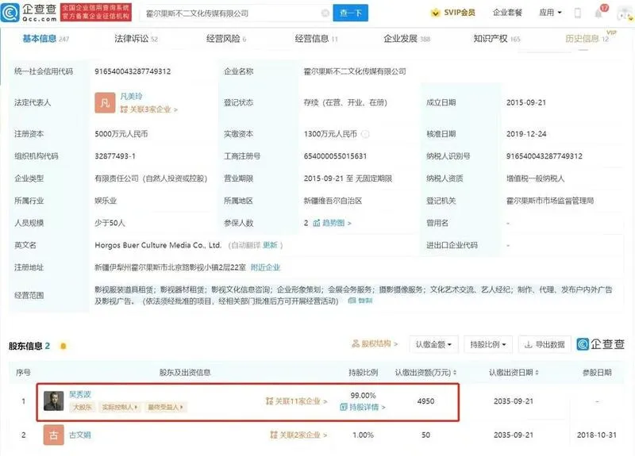Click the icon link after 经营范围
The height and width of the screenshot is (456, 635).
360,301
